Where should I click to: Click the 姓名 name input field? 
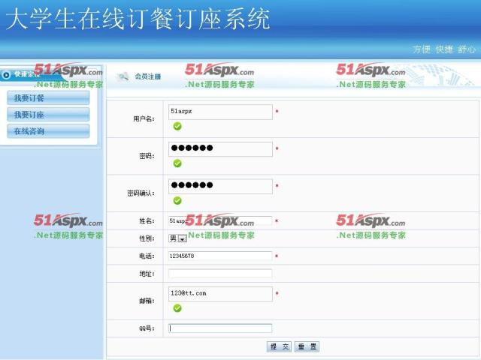point(220,220)
